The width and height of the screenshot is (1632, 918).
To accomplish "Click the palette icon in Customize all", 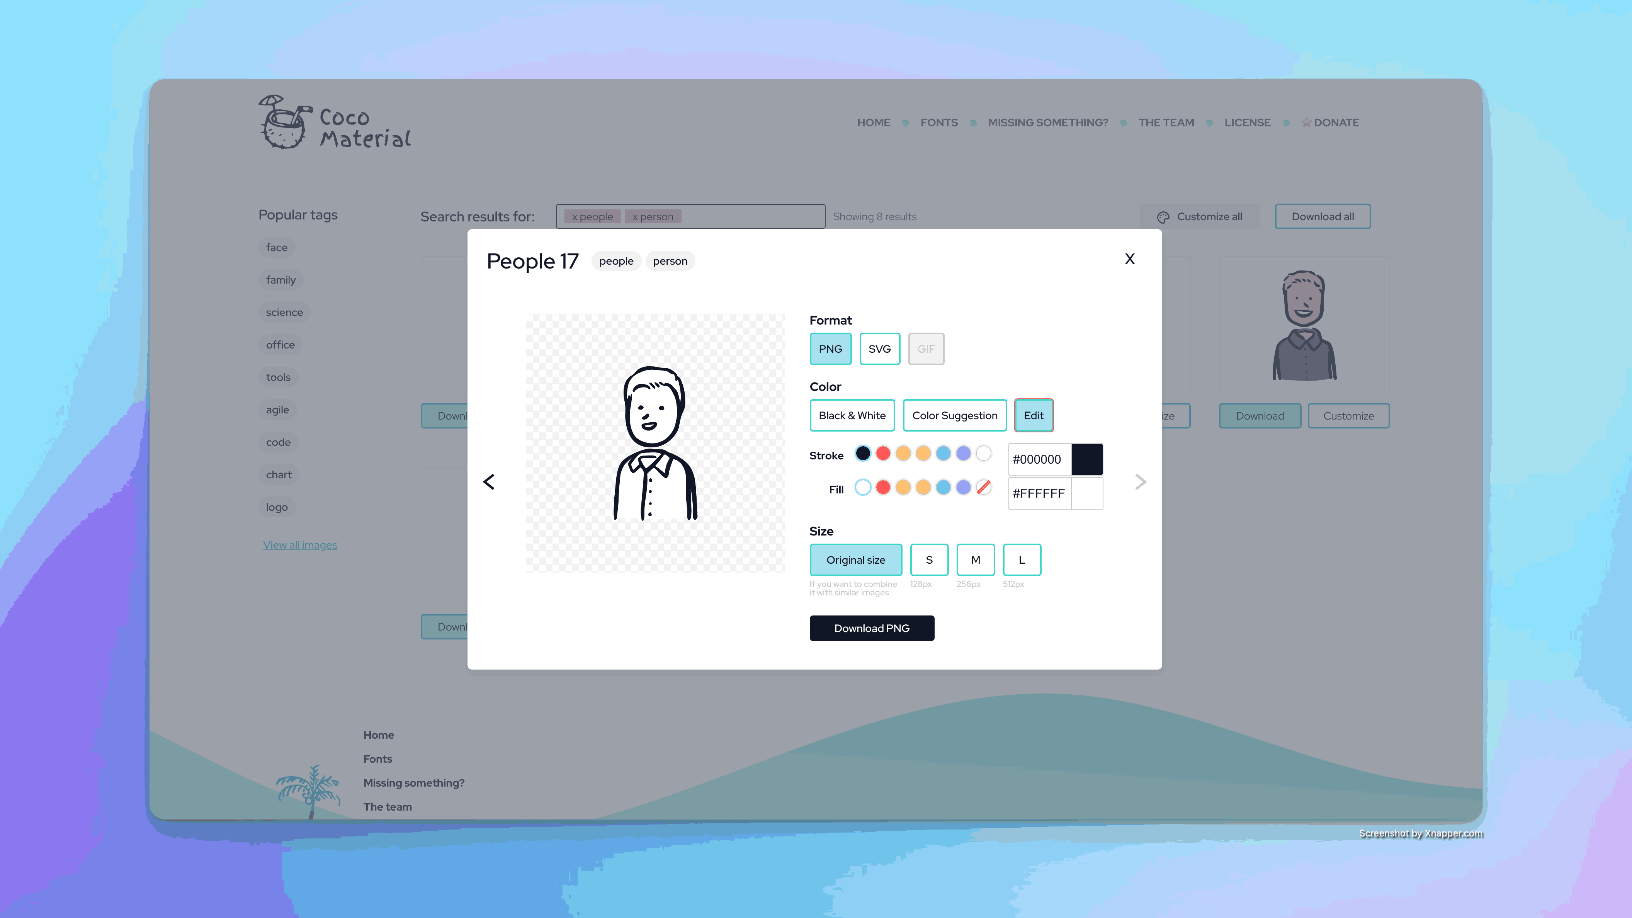I will pos(1163,217).
